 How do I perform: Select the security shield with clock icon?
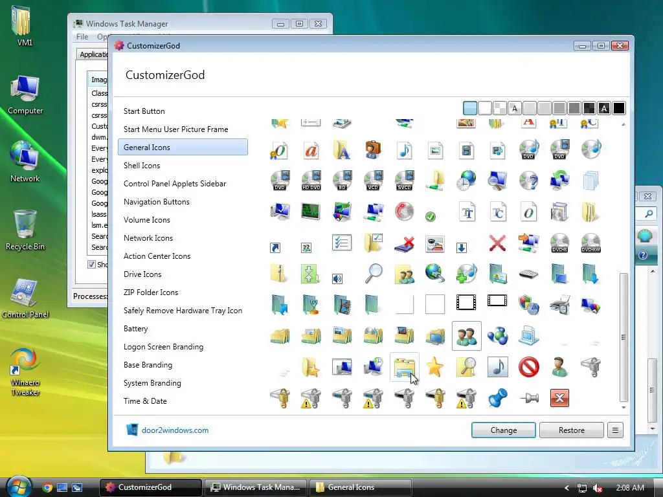[528, 305]
